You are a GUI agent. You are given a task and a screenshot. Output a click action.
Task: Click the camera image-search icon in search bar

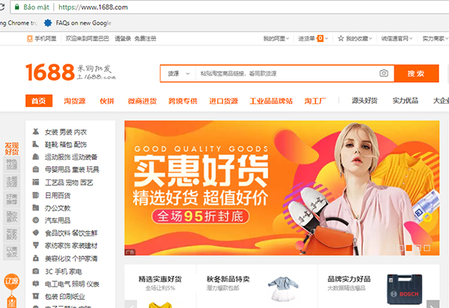(384, 73)
